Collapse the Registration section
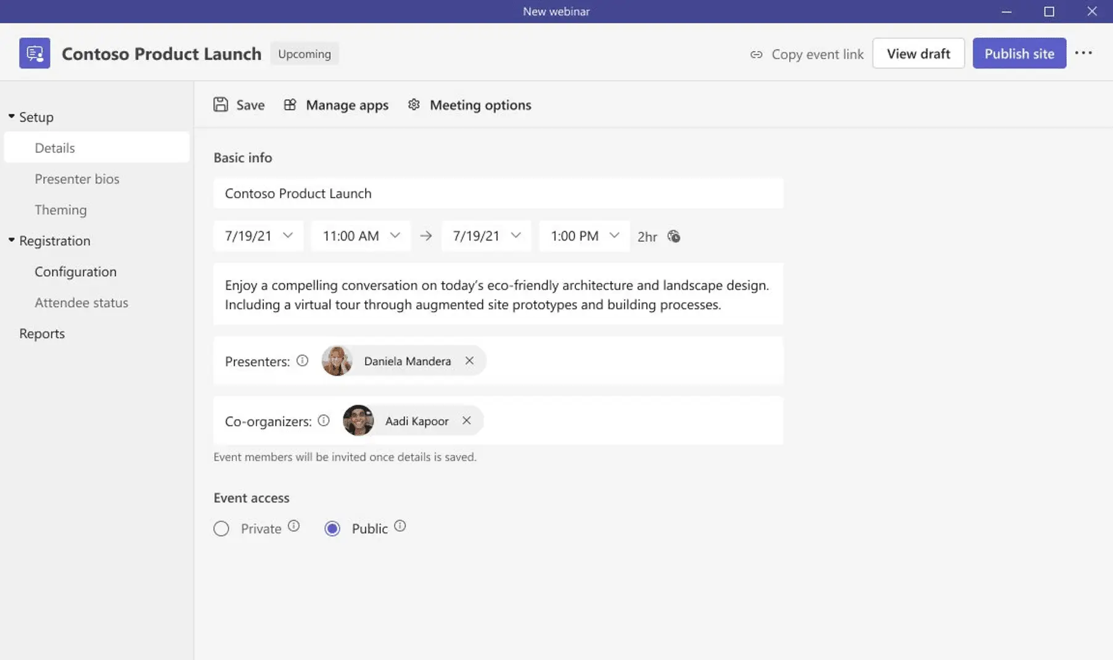1113x660 pixels. [x=12, y=239]
